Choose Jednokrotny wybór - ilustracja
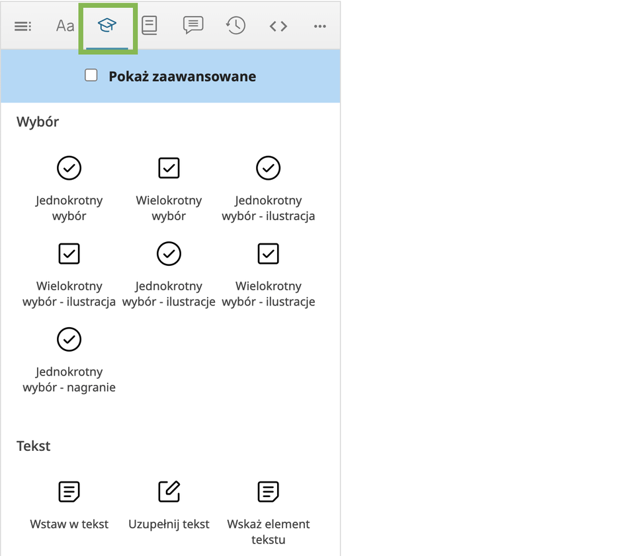 pyautogui.click(x=268, y=168)
